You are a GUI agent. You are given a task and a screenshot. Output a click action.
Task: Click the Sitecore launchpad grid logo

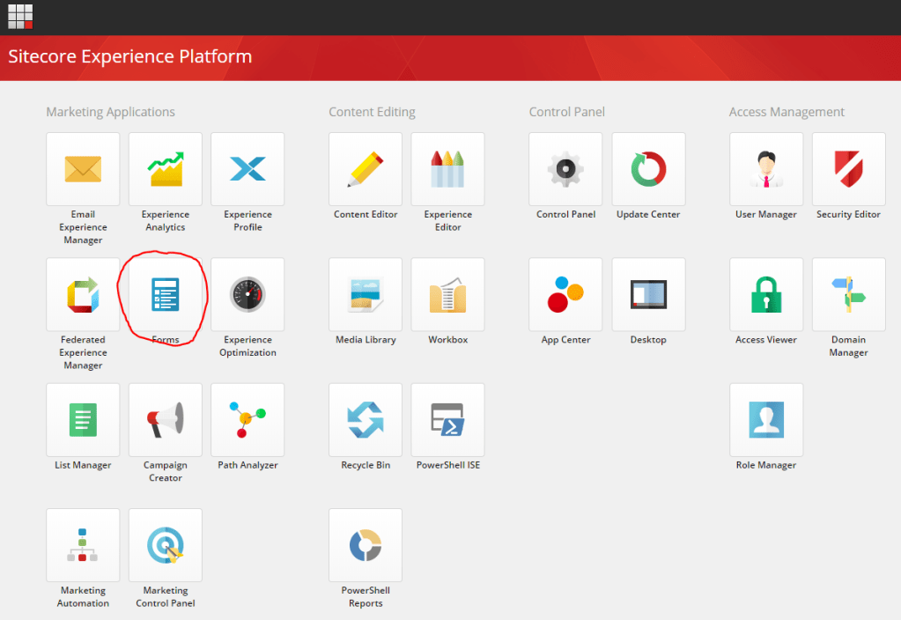(20, 17)
